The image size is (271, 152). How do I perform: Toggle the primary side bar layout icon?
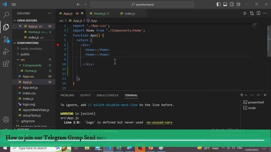(x=218, y=4)
